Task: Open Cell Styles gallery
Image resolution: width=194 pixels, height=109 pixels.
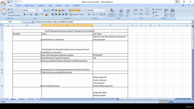Action: pos(128,12)
